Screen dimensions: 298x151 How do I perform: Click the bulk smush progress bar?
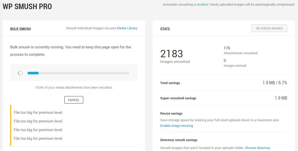click(x=78, y=73)
